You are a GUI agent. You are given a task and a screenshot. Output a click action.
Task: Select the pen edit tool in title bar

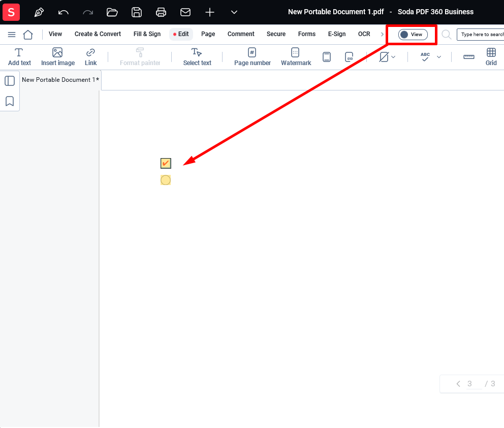click(x=39, y=12)
